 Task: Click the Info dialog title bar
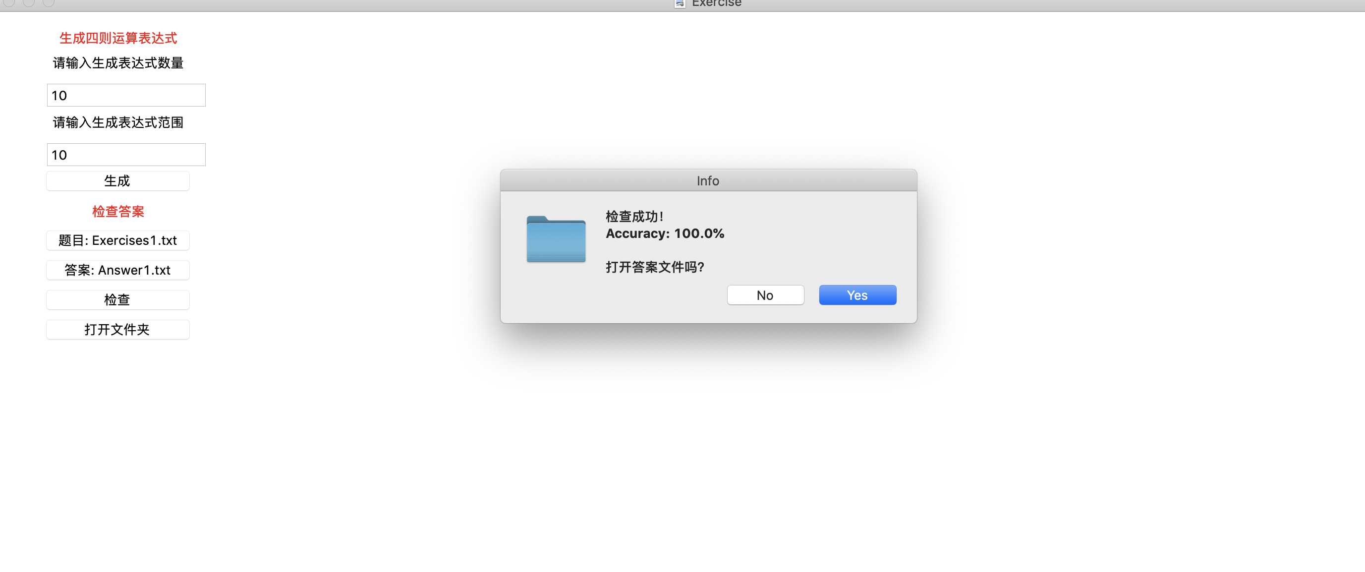(x=708, y=181)
